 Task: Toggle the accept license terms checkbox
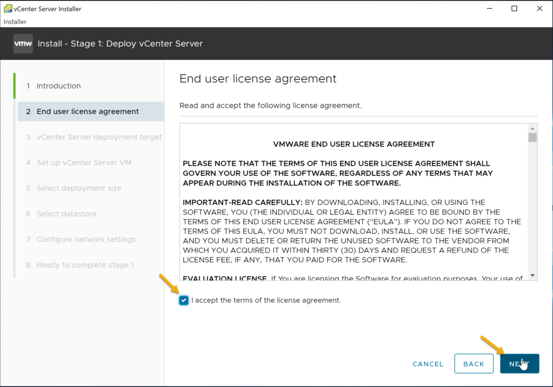pos(184,300)
